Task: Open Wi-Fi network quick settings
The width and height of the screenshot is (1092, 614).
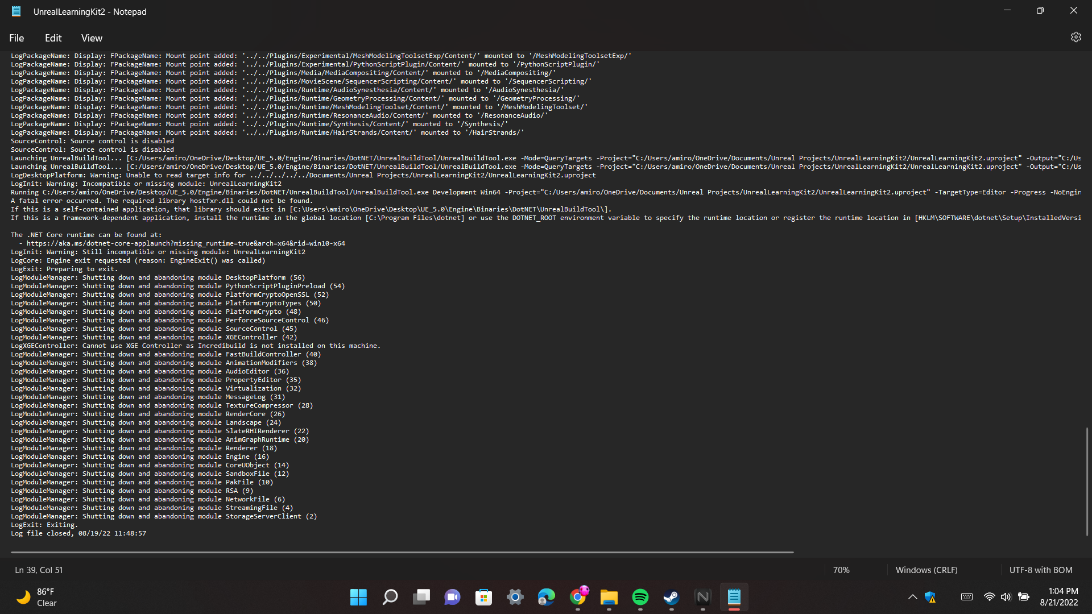Action: click(x=990, y=597)
